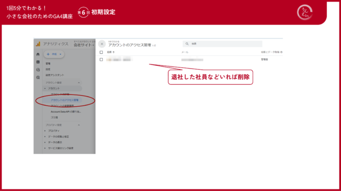Image resolution: width=341 pixels, height=191 pixels.
Task: Click the 役割とデータ制限 column header
Action: [x=270, y=52]
